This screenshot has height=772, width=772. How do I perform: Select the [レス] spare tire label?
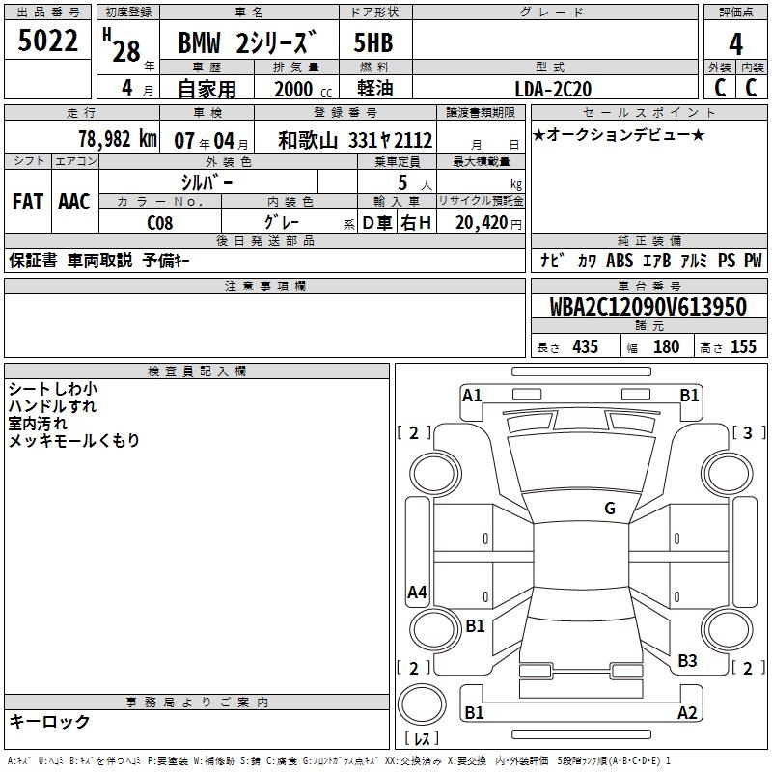[x=421, y=738]
